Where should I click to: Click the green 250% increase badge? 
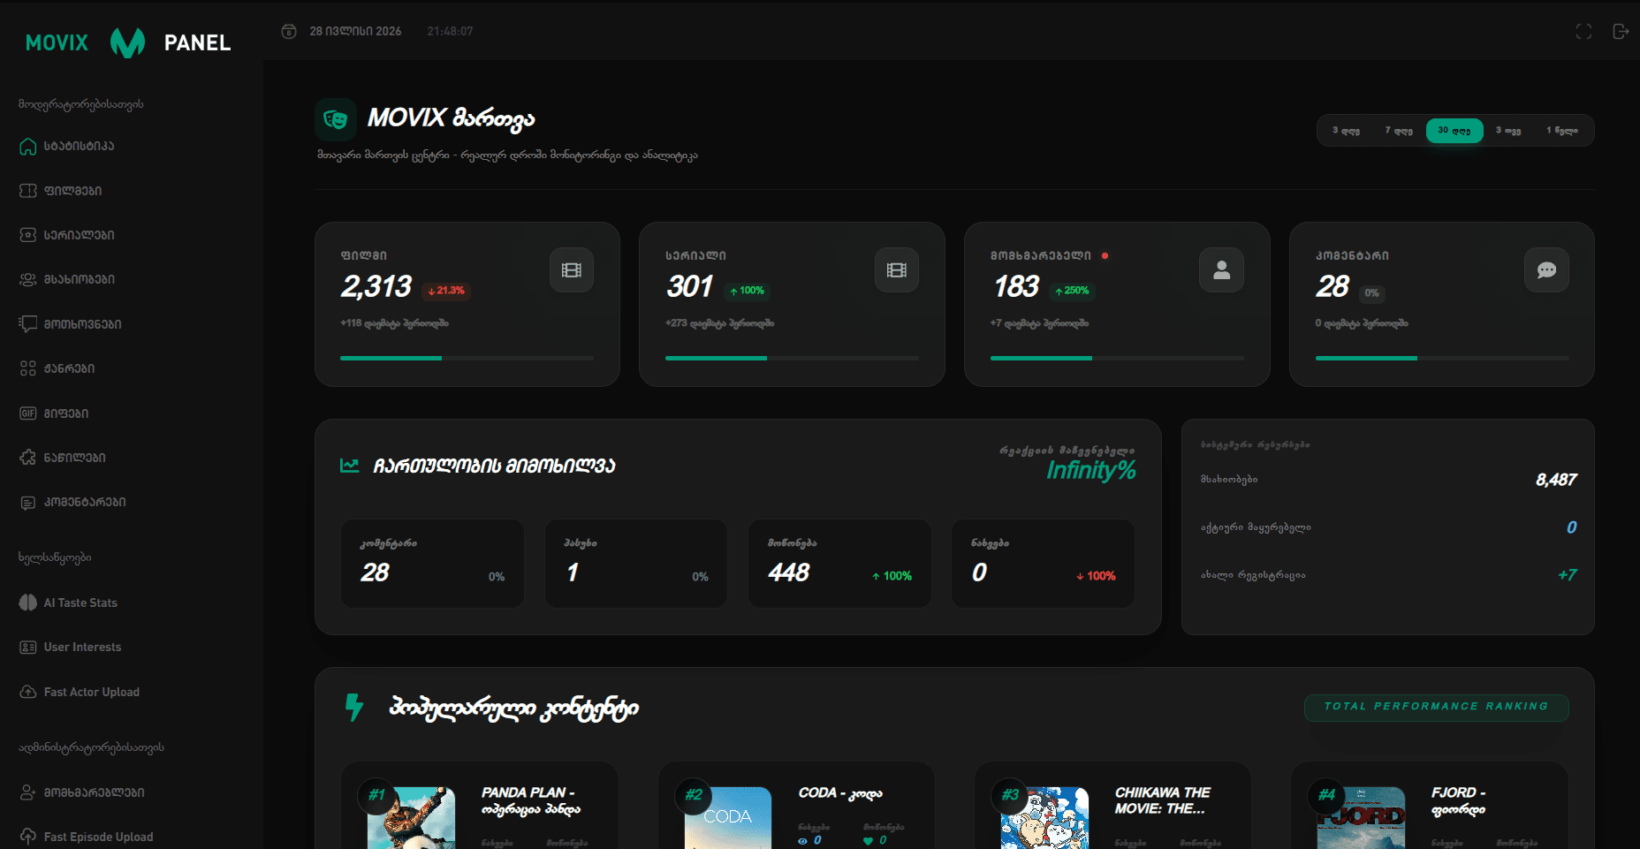click(1072, 291)
